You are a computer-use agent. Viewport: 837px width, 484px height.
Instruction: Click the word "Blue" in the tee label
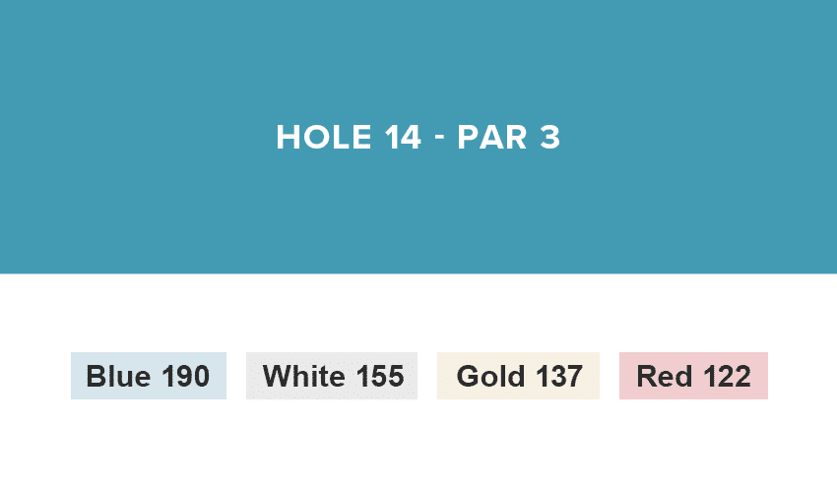click(x=116, y=376)
